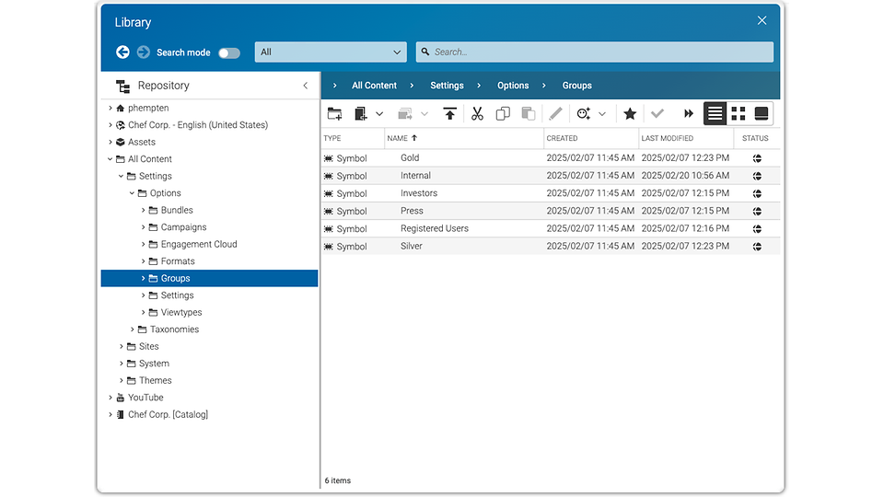This screenshot has width=884, height=497.
Task: Open the All content type dropdown
Action: (x=330, y=52)
